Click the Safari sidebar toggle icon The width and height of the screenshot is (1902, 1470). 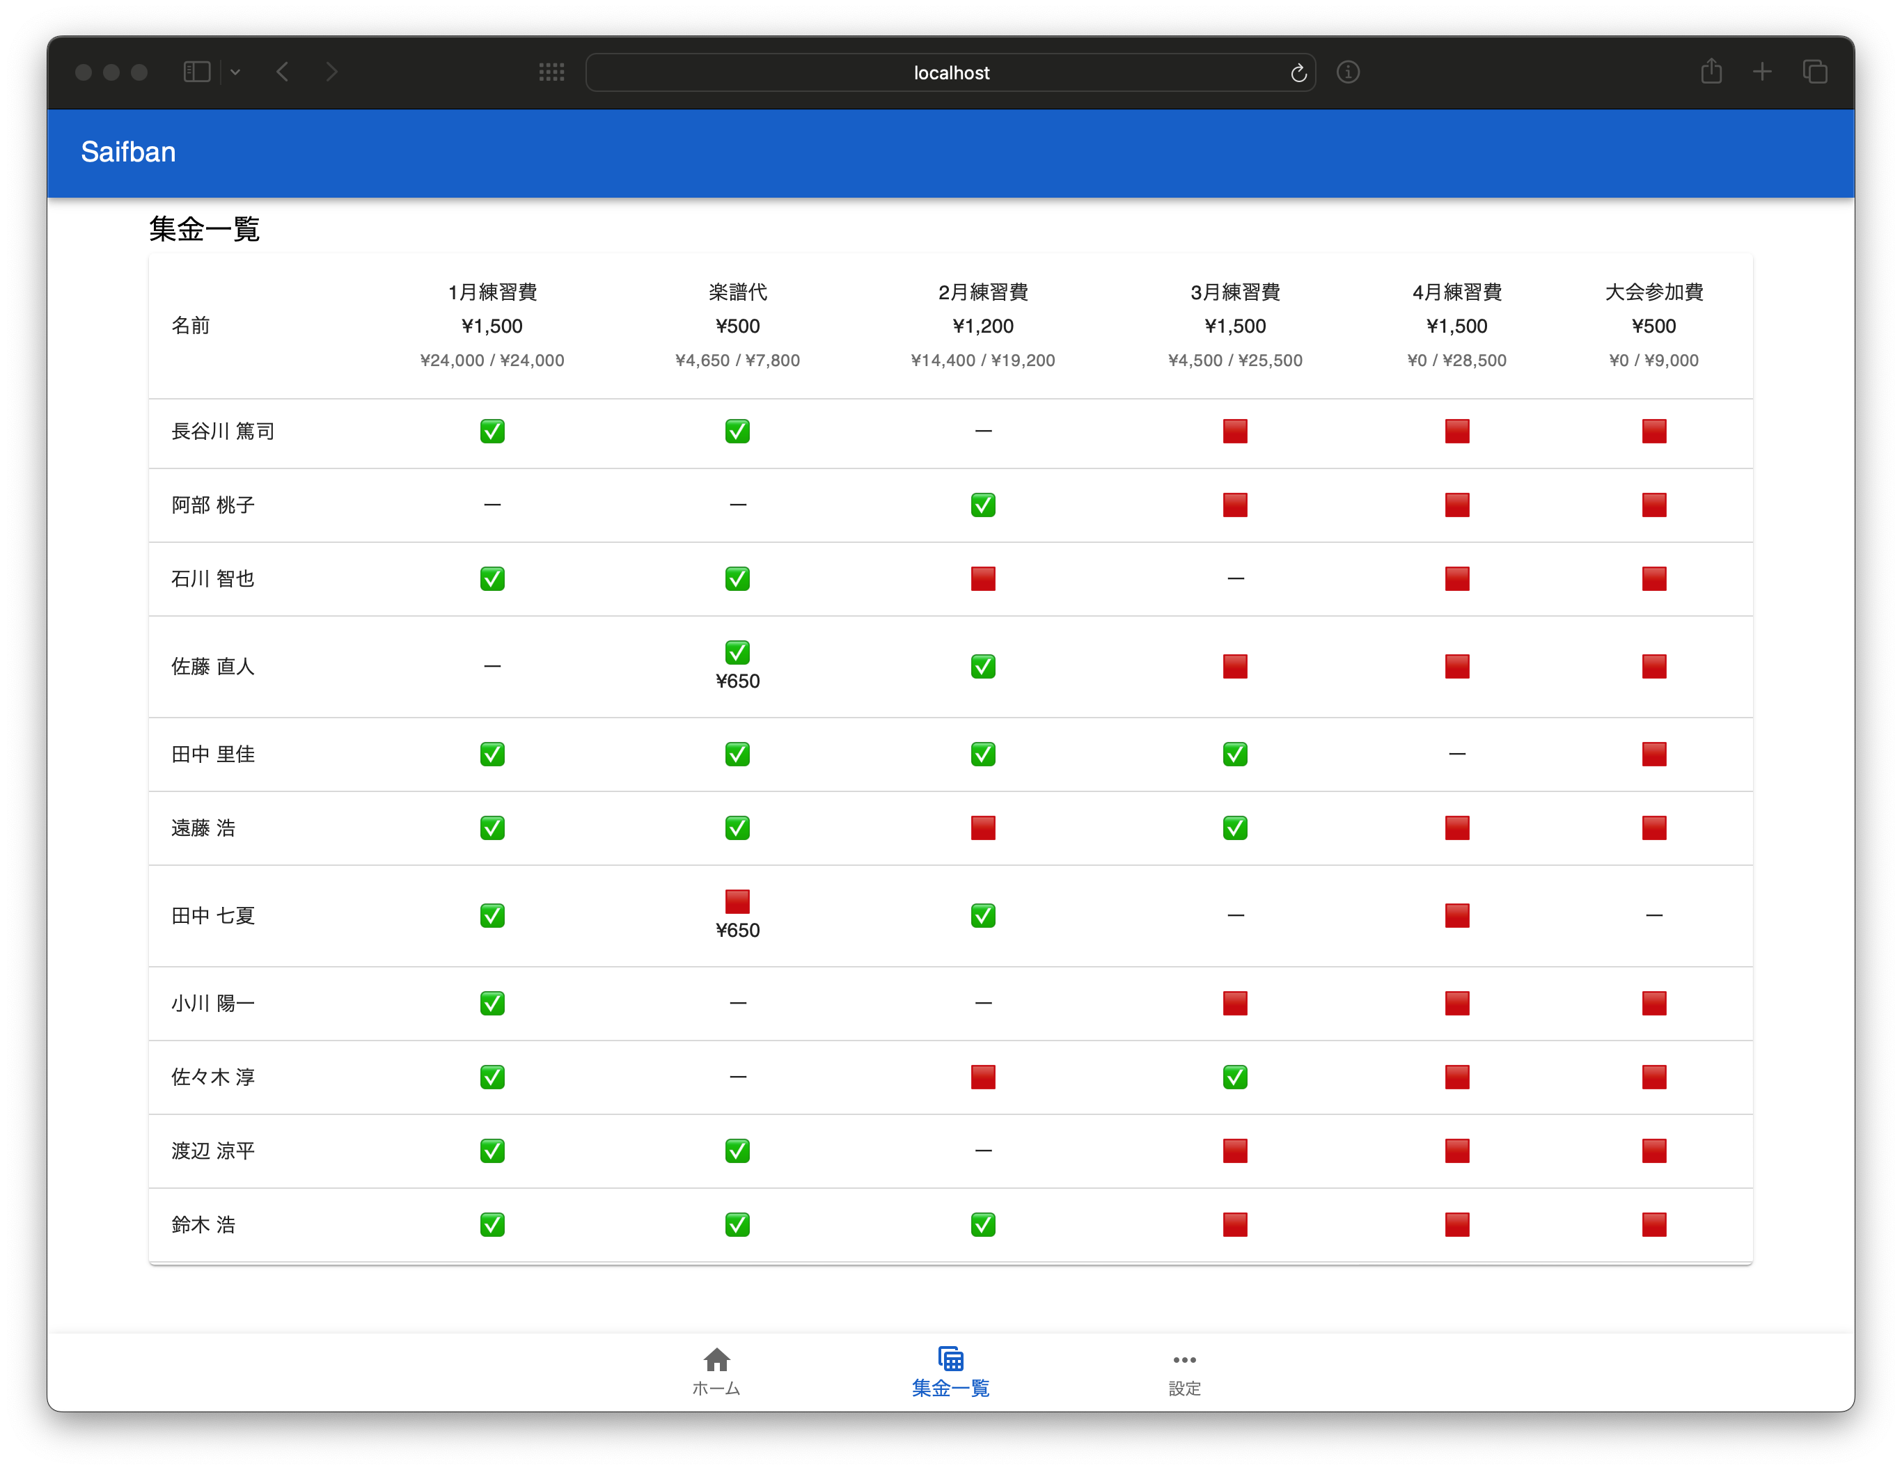click(198, 72)
